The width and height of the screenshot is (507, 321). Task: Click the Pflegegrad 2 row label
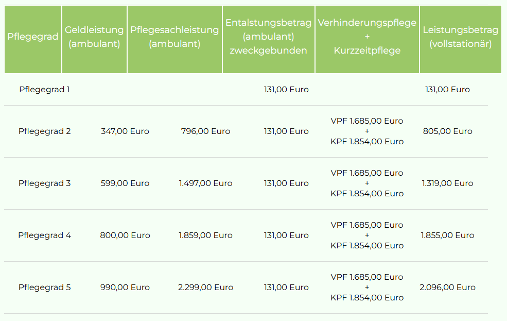point(45,131)
